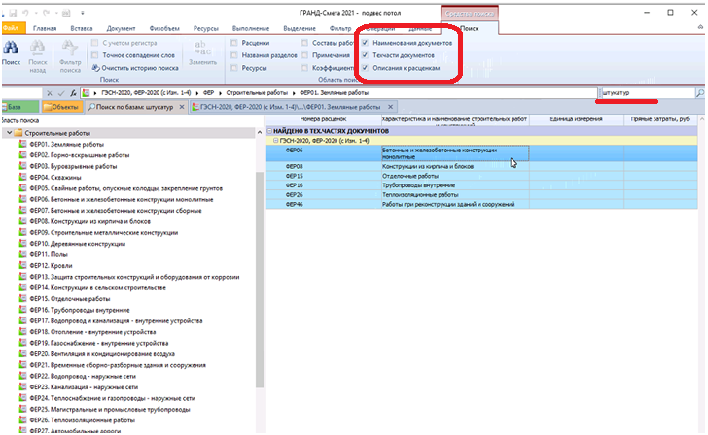The image size is (708, 435).
Task: Click the ФЕР10 Деревянные конструкции document icon
Action: click(x=22, y=244)
